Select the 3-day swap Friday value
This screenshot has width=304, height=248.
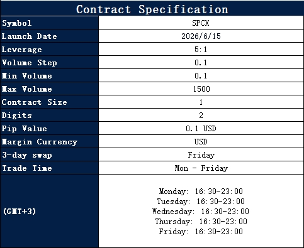201,155
